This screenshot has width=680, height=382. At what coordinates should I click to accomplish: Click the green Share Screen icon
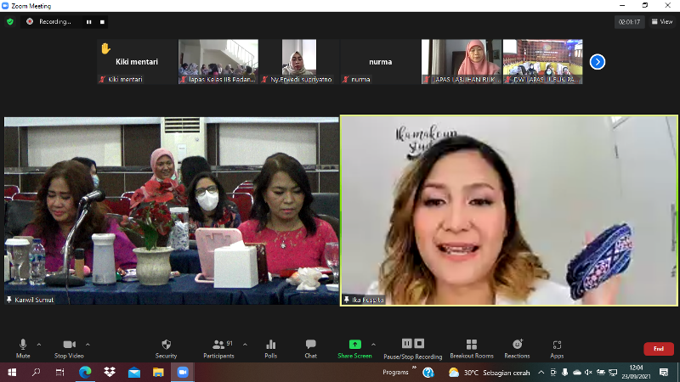[x=354, y=345]
